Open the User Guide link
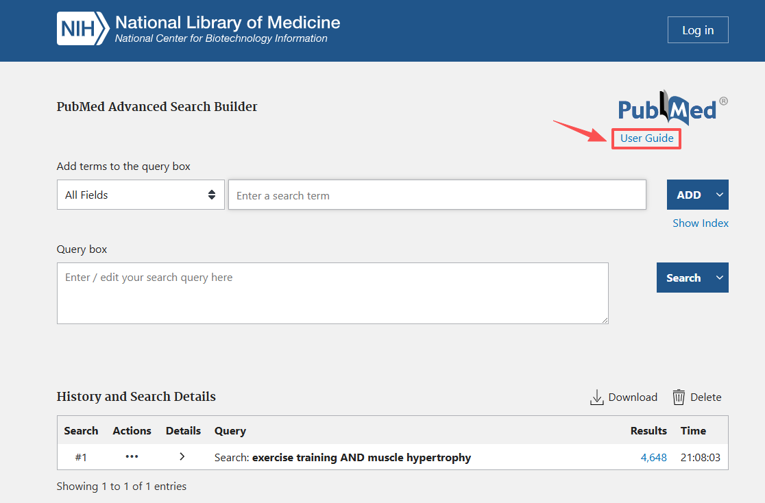This screenshot has height=503, width=765. 646,138
